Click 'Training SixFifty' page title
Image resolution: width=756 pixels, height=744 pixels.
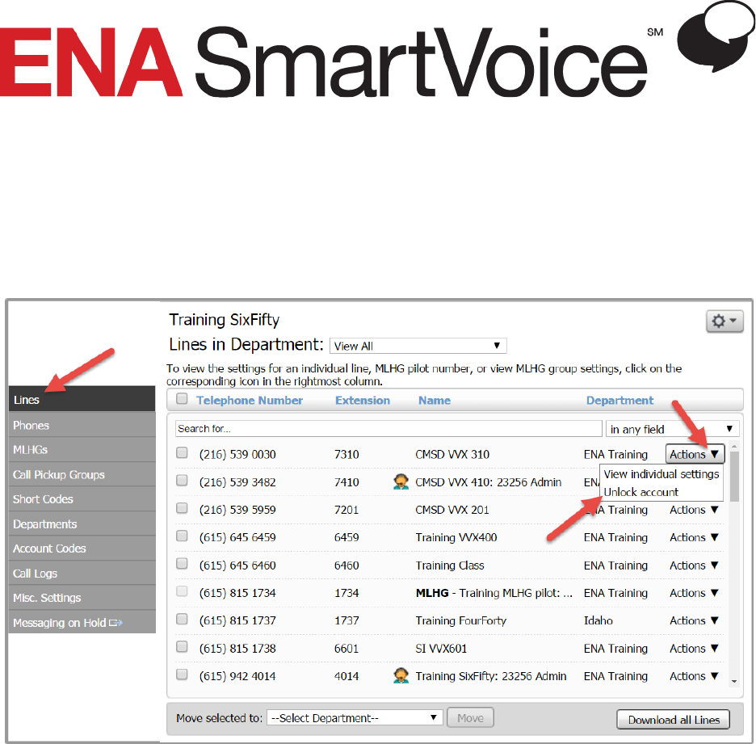225,320
